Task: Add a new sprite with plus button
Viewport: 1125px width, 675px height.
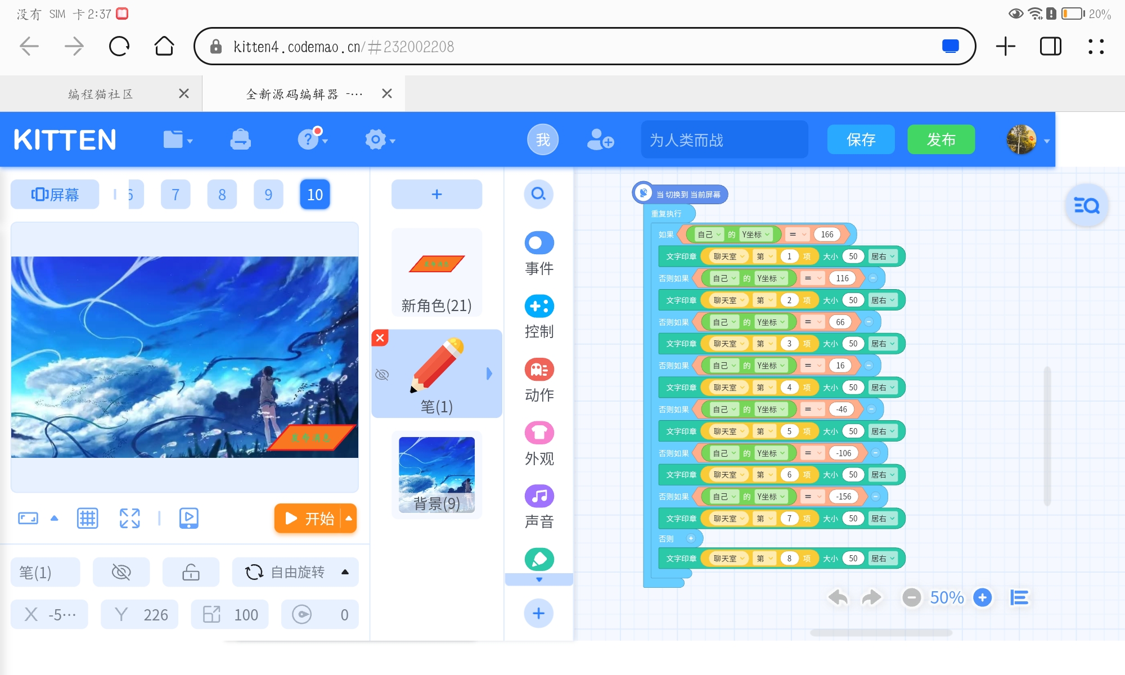Action: pyautogui.click(x=436, y=195)
